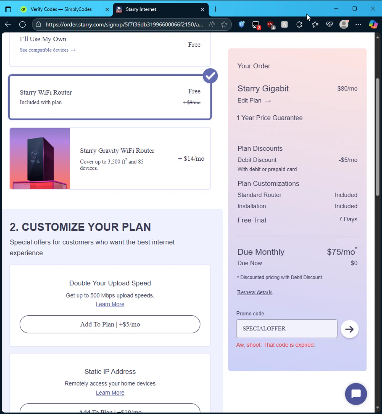This screenshot has height=414, width=382.
Task: Open the gray square extension icon
Action: pos(284,25)
